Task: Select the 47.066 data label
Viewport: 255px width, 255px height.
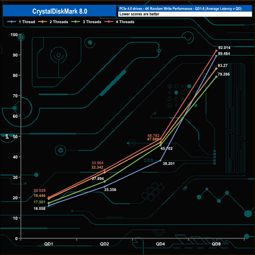Action: click(x=153, y=139)
